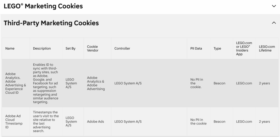Screen dimensions: 280x137
Task: Select the Type column header
Action: click(217, 49)
